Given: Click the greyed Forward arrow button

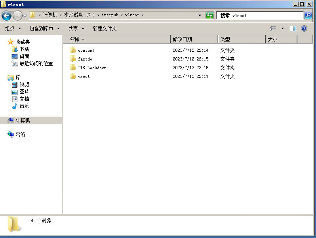Looking at the screenshot, I should [x=17, y=15].
